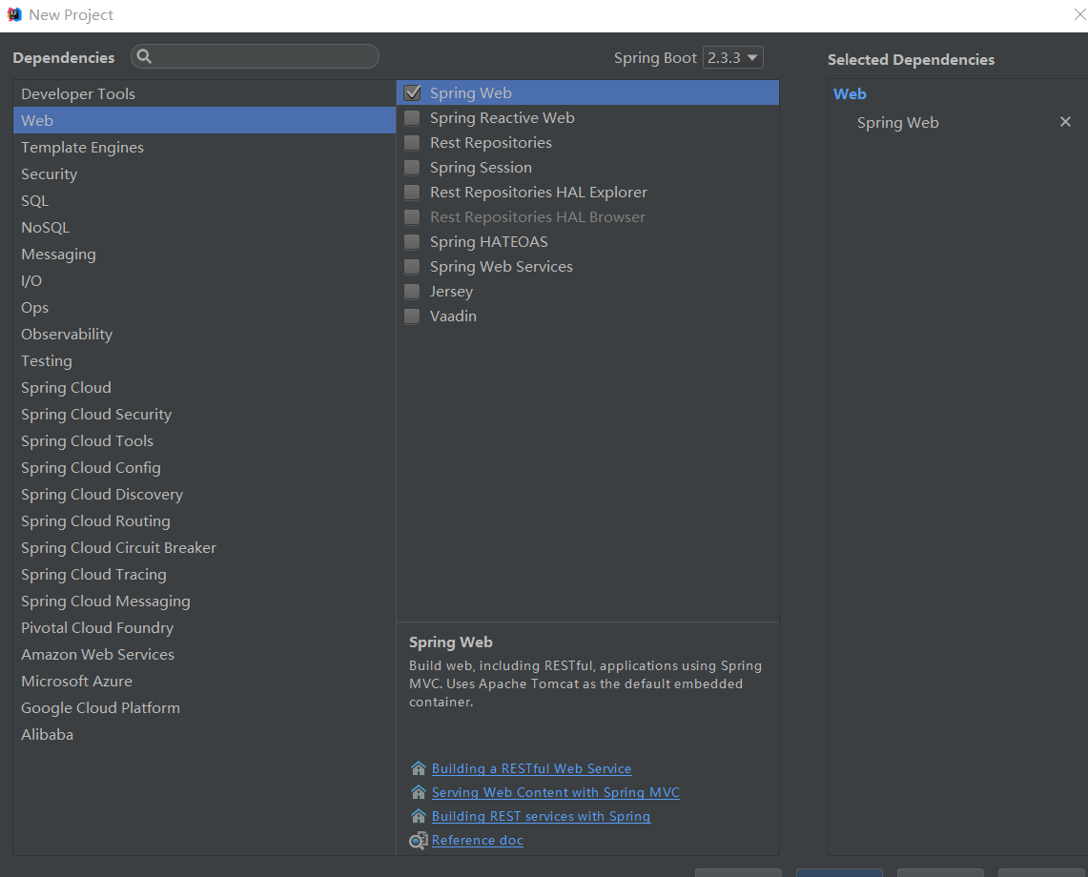Image resolution: width=1088 pixels, height=877 pixels.
Task: Click the Web group heading in Selected Dependencies
Action: (x=850, y=93)
